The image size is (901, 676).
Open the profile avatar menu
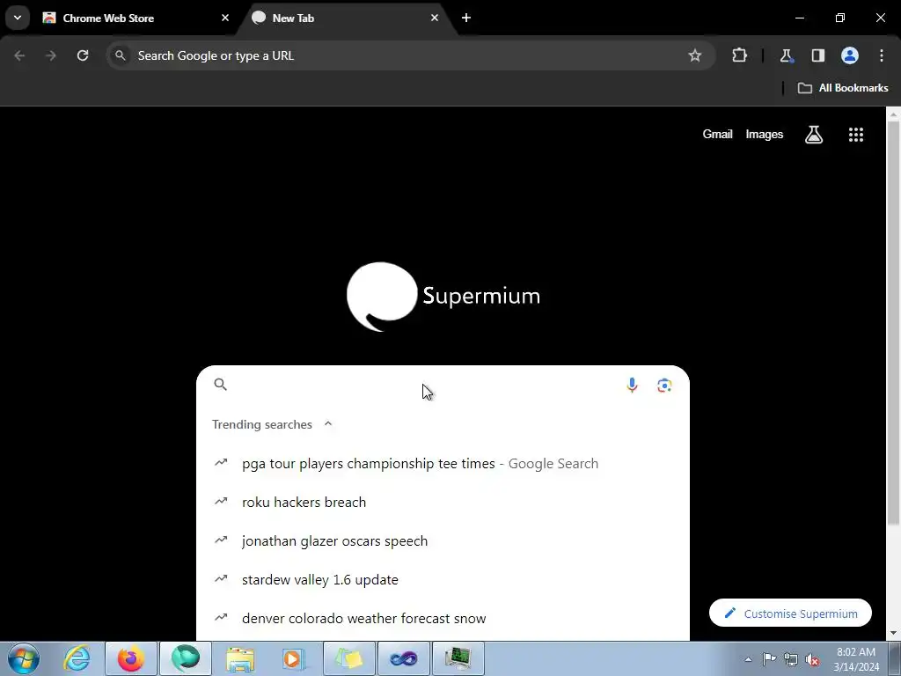(x=850, y=55)
